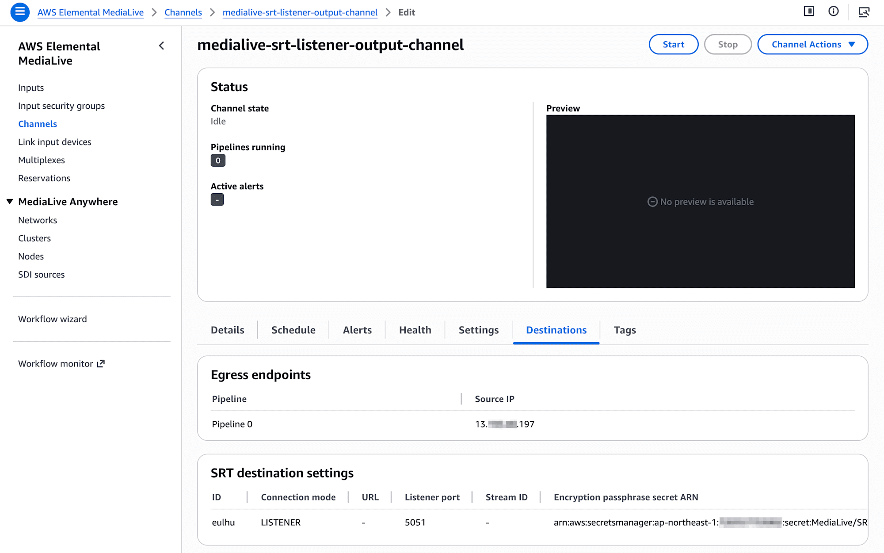Click the Encryption passphrase secret ARN header
This screenshot has height=553, width=884.
(x=626, y=497)
